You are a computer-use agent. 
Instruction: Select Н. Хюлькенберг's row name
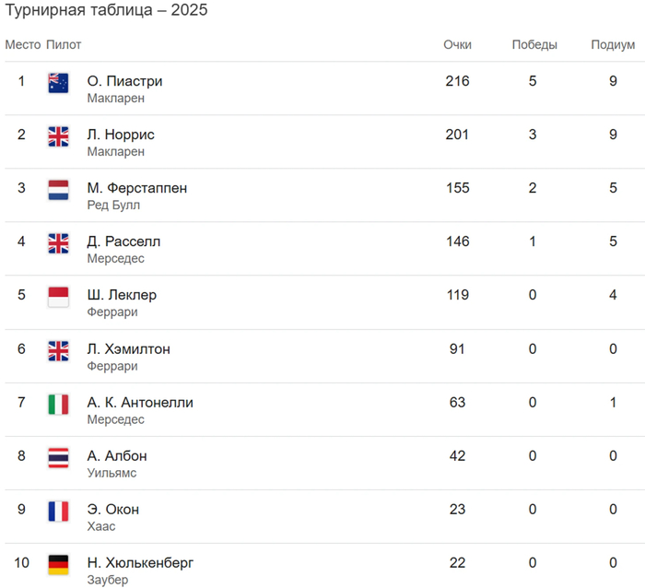(140, 563)
